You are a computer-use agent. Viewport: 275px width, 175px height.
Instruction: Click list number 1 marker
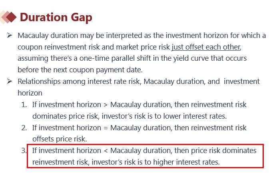click(x=24, y=105)
